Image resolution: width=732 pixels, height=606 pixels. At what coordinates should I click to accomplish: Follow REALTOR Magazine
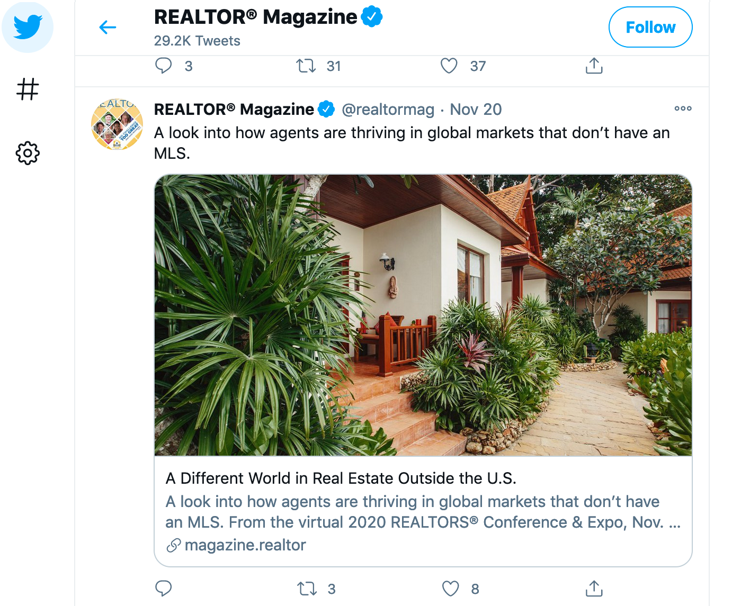click(x=650, y=27)
